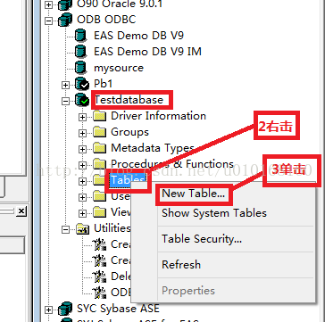Click the SYC Sybase ASE database icon
333x322 pixels.
click(65, 309)
